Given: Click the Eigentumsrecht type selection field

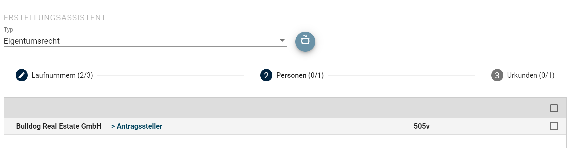Looking at the screenshot, I should (145, 41).
